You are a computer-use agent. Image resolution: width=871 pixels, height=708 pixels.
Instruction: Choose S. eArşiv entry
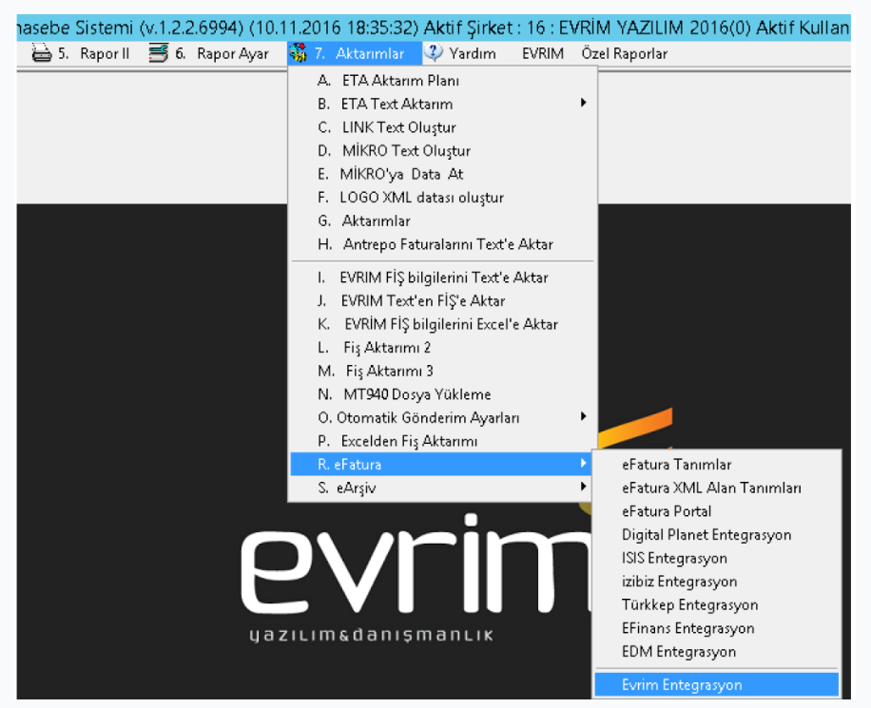click(x=443, y=487)
